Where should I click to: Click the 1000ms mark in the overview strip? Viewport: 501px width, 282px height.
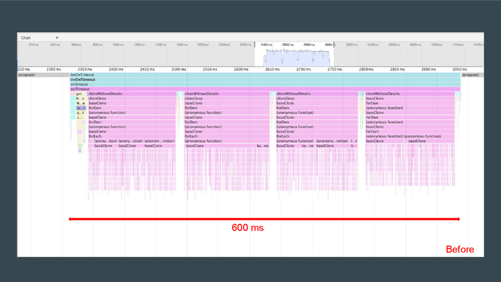click(x=118, y=45)
